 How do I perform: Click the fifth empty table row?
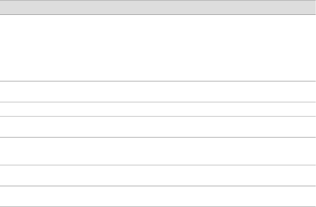158,151
